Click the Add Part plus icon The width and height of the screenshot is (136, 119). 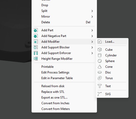[x=36, y=30]
